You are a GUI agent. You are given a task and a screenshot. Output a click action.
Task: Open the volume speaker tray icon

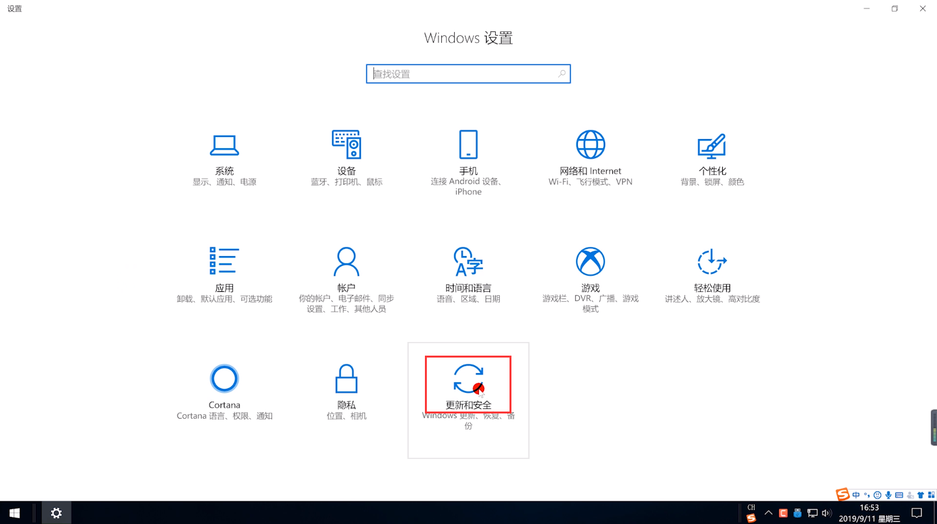click(x=827, y=513)
